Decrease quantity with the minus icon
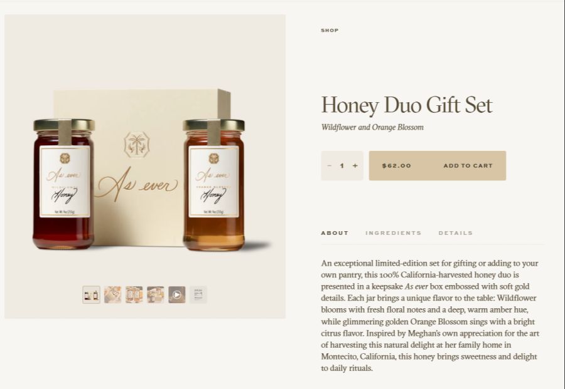The image size is (565, 389). [x=329, y=166]
